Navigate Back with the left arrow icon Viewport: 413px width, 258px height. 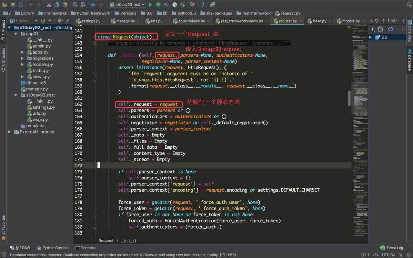tap(93, 5)
